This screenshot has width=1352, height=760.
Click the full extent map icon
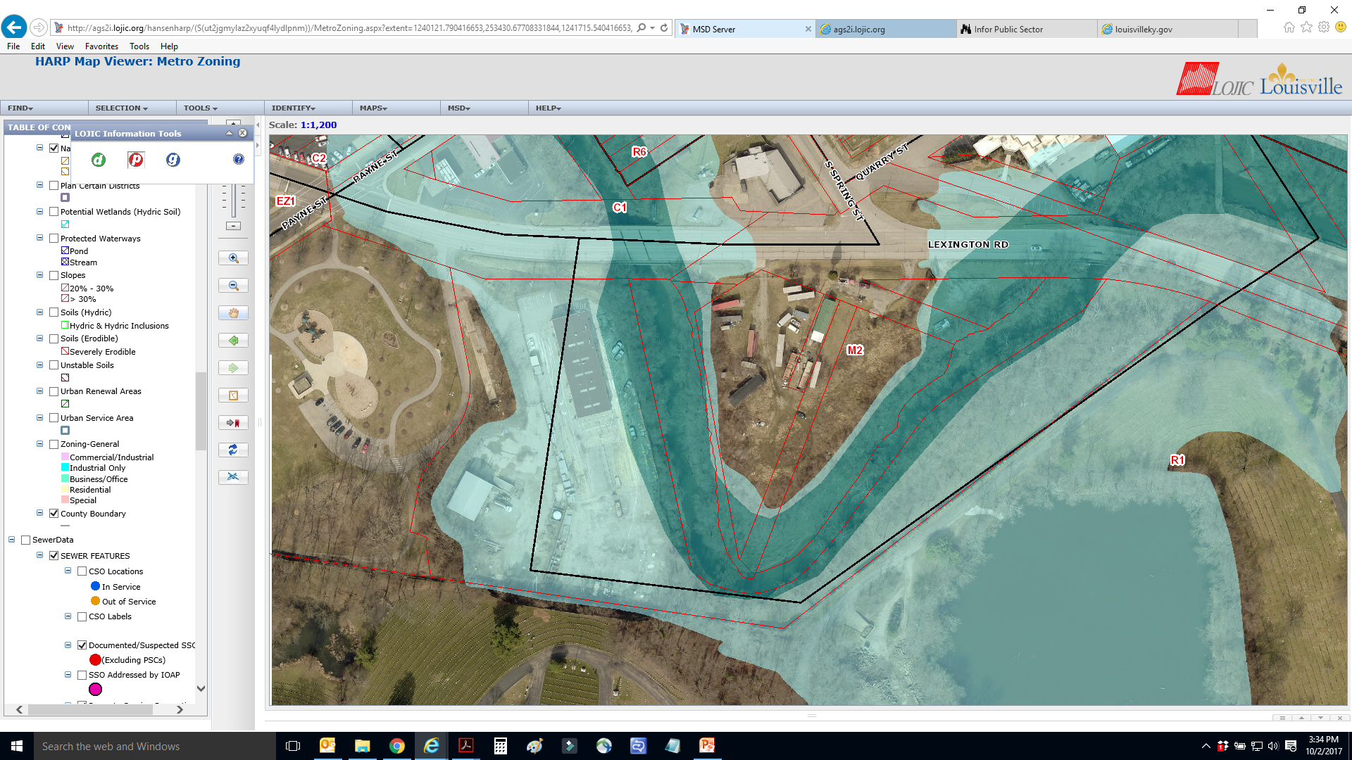point(233,395)
